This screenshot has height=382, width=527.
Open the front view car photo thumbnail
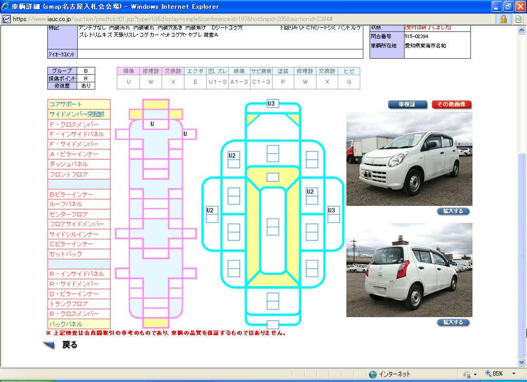[409, 159]
